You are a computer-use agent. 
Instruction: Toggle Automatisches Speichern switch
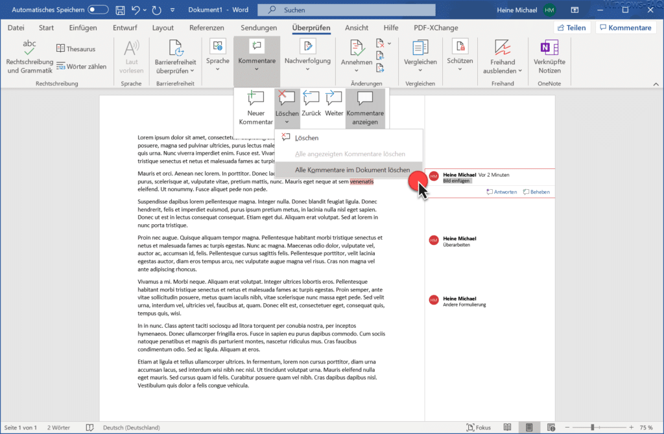tap(98, 10)
